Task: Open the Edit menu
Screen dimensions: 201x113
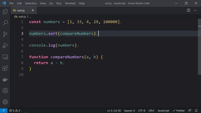Action: [19, 3]
